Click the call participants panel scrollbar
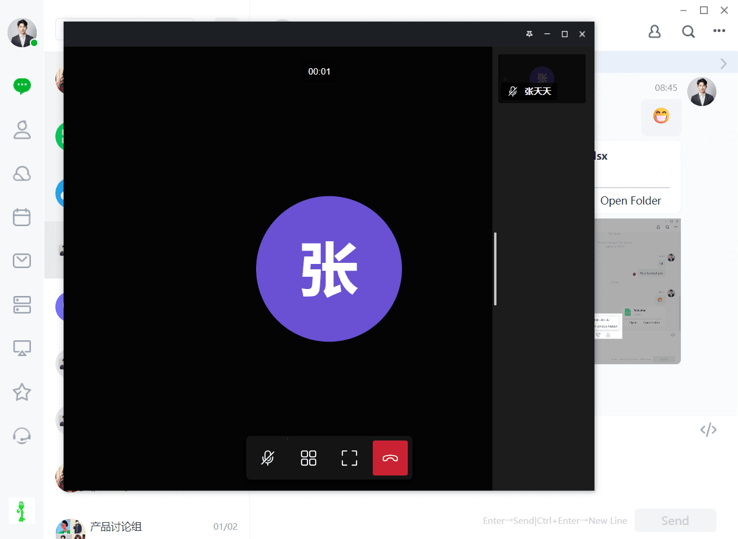 click(495, 269)
